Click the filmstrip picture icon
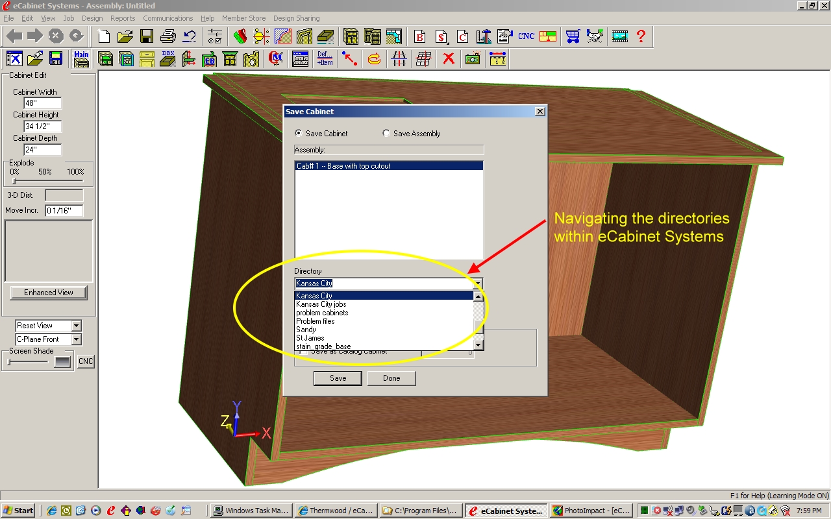 620,36
